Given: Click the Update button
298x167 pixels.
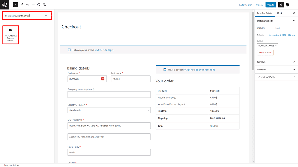Looking at the screenshot, I should click(270, 5).
